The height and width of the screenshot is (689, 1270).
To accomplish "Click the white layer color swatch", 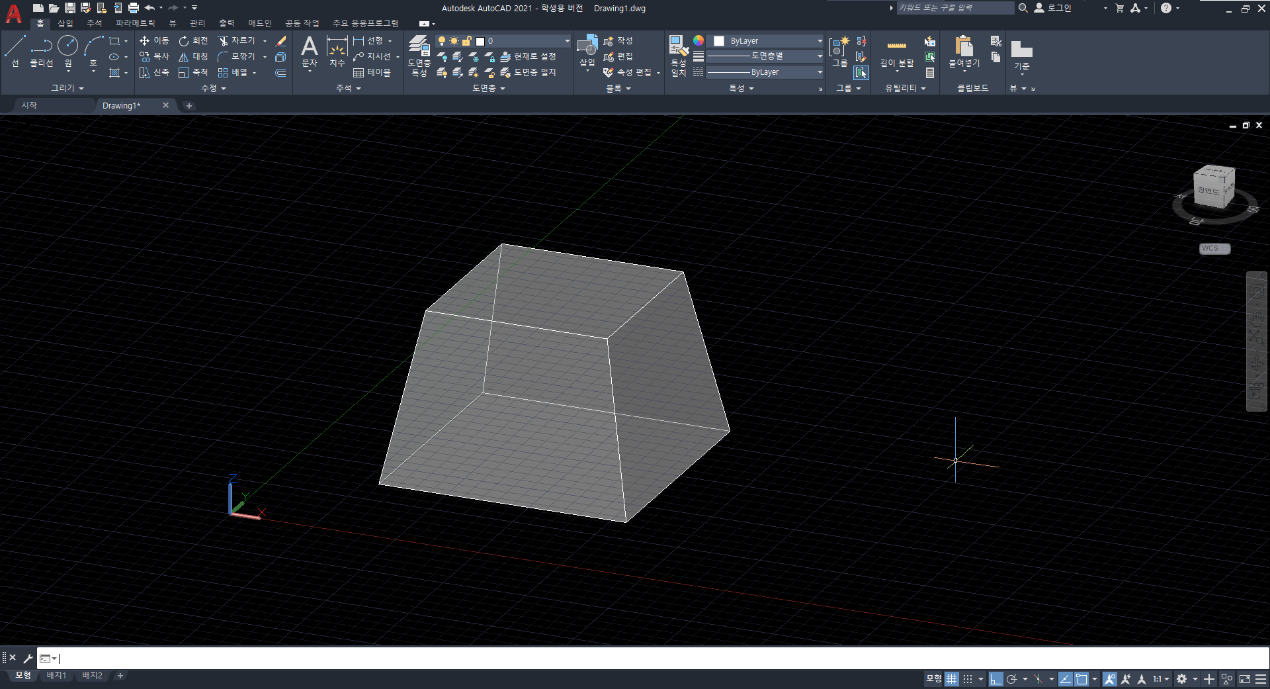I will point(480,41).
